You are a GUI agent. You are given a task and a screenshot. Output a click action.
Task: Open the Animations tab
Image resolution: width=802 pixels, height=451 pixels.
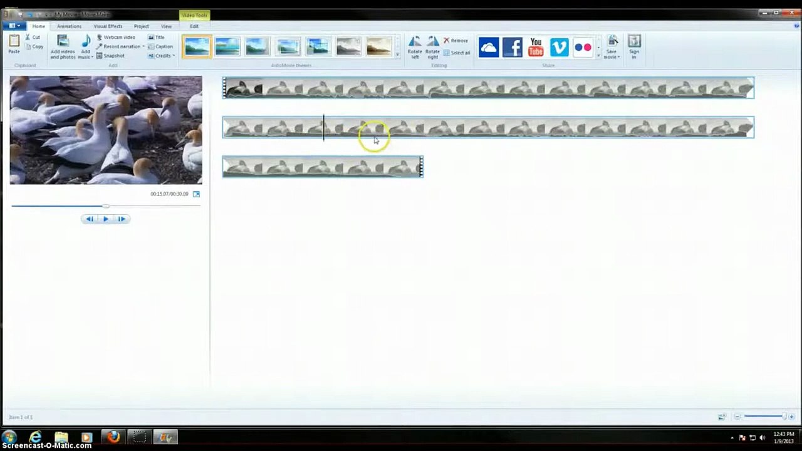click(69, 26)
